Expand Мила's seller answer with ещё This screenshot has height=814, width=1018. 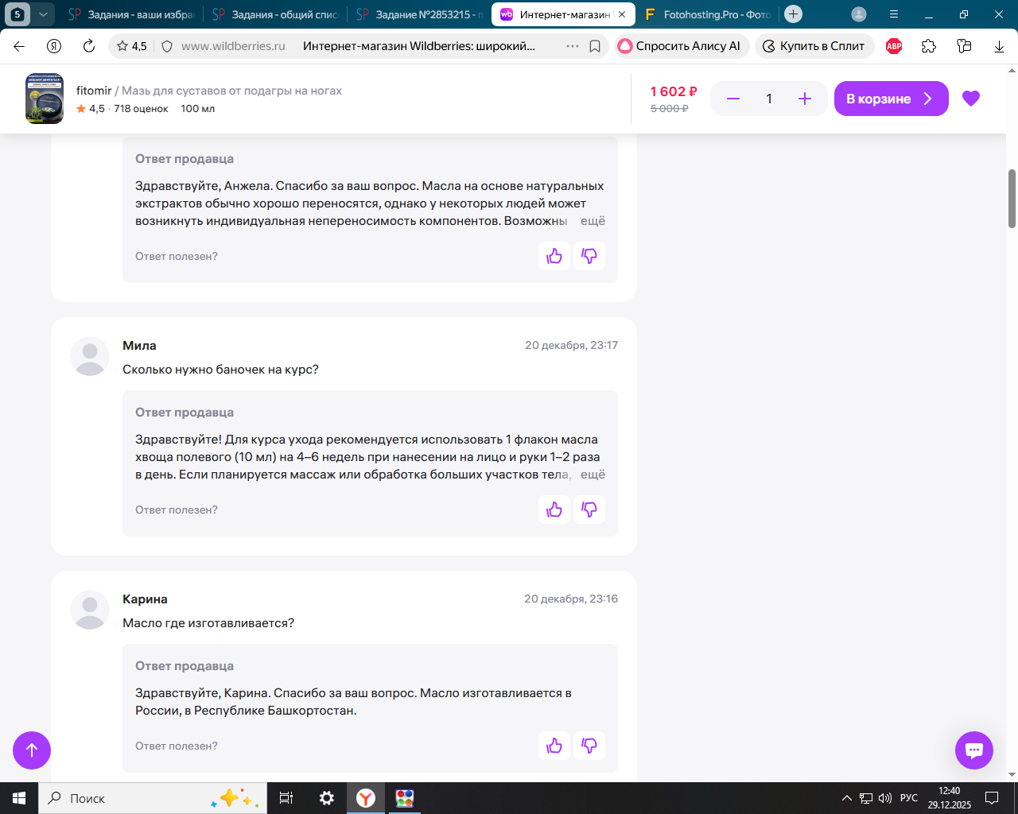tap(593, 475)
